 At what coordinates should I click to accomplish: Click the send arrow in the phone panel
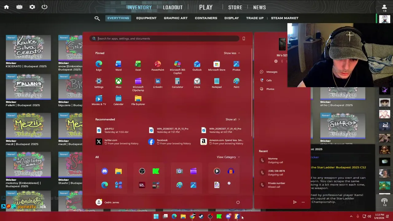[295, 202]
